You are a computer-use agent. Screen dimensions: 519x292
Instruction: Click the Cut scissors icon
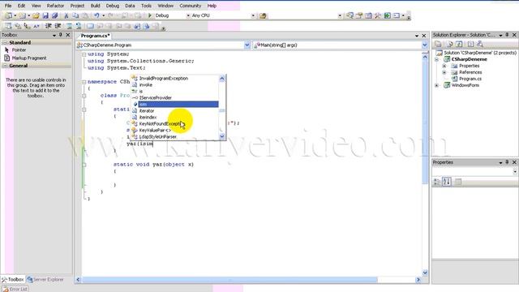(66, 15)
